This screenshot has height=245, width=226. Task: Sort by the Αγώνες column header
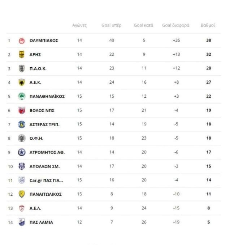point(79,25)
